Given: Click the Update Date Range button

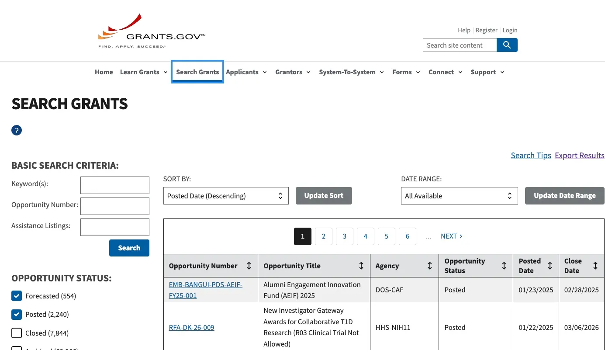Looking at the screenshot, I should pos(565,196).
